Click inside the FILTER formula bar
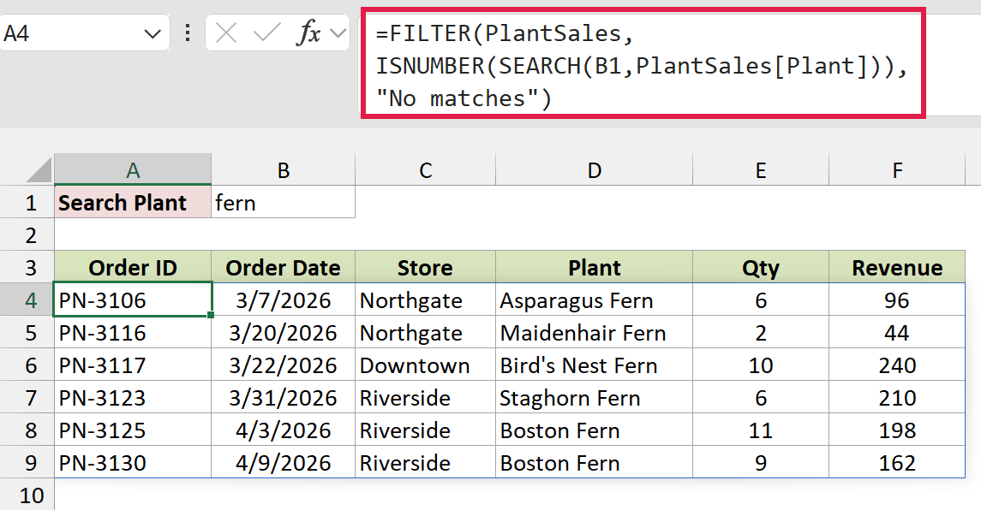The image size is (981, 510). point(643,65)
